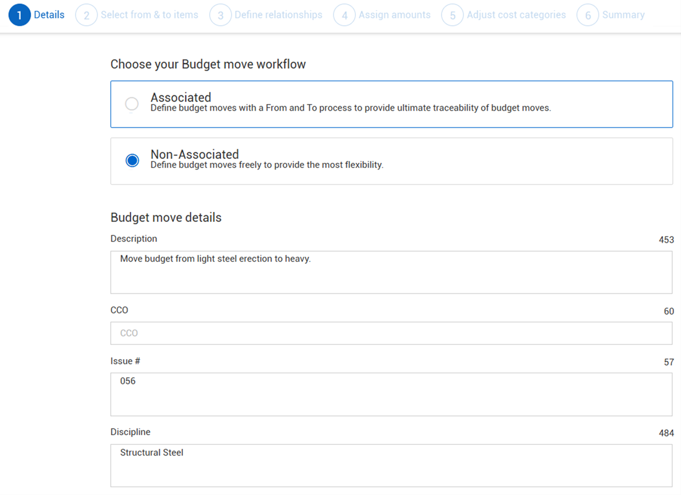This screenshot has height=495, width=681.
Task: Click the step 5 number circle
Action: pyautogui.click(x=452, y=15)
